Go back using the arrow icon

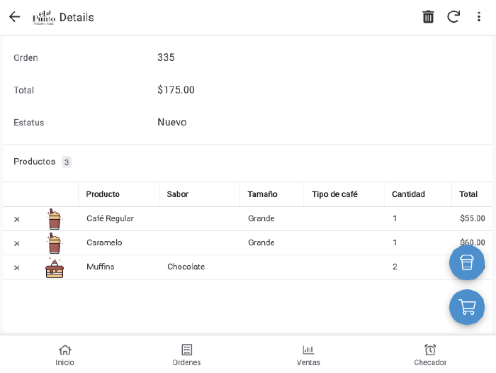pyautogui.click(x=14, y=17)
